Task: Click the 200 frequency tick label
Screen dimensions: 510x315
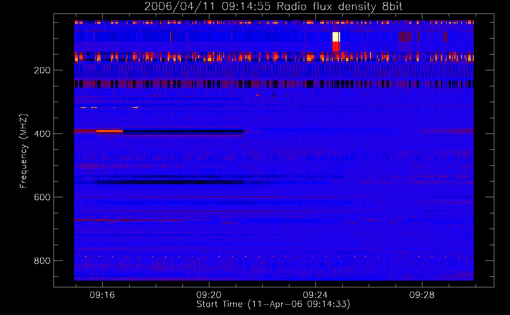Action: (x=42, y=70)
